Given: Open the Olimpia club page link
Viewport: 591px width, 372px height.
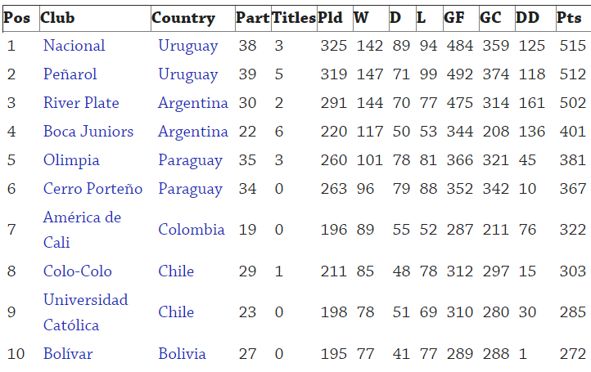Looking at the screenshot, I should (71, 160).
